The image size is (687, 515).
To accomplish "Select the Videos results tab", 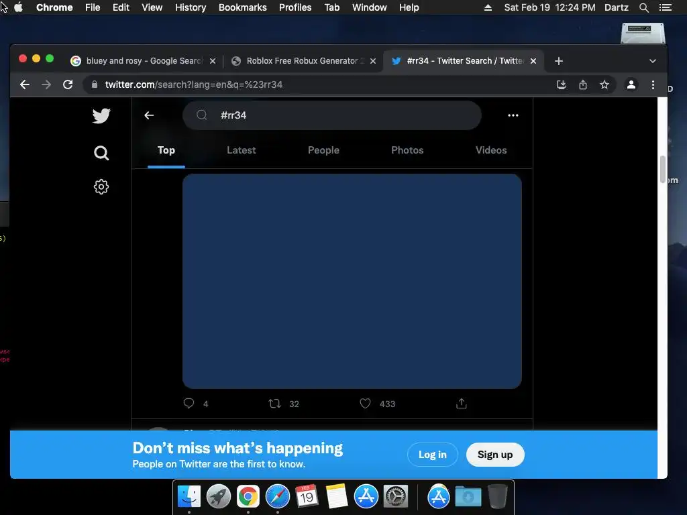I will pyautogui.click(x=490, y=150).
